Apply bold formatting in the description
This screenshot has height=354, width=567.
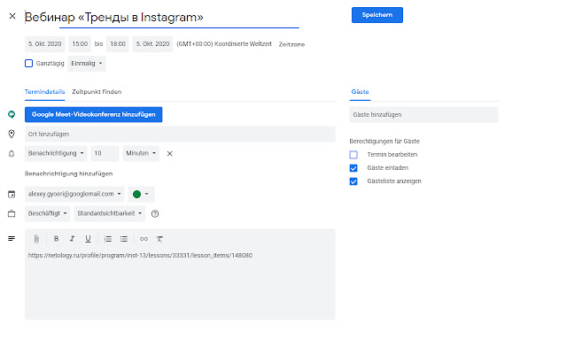[57, 239]
